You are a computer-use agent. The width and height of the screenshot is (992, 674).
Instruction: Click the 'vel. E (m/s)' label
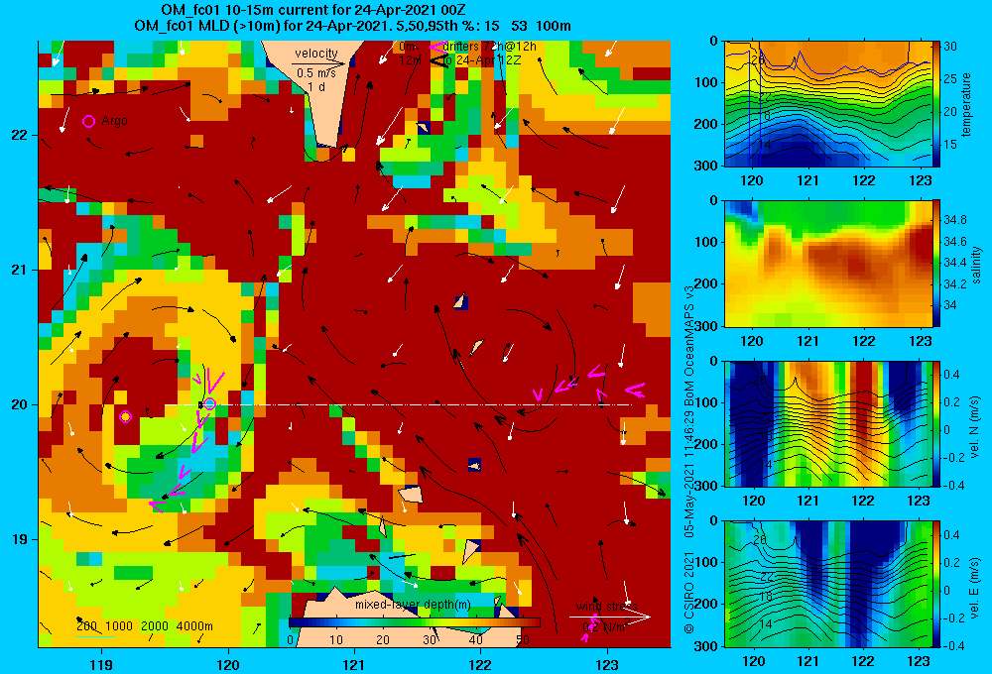point(974,588)
